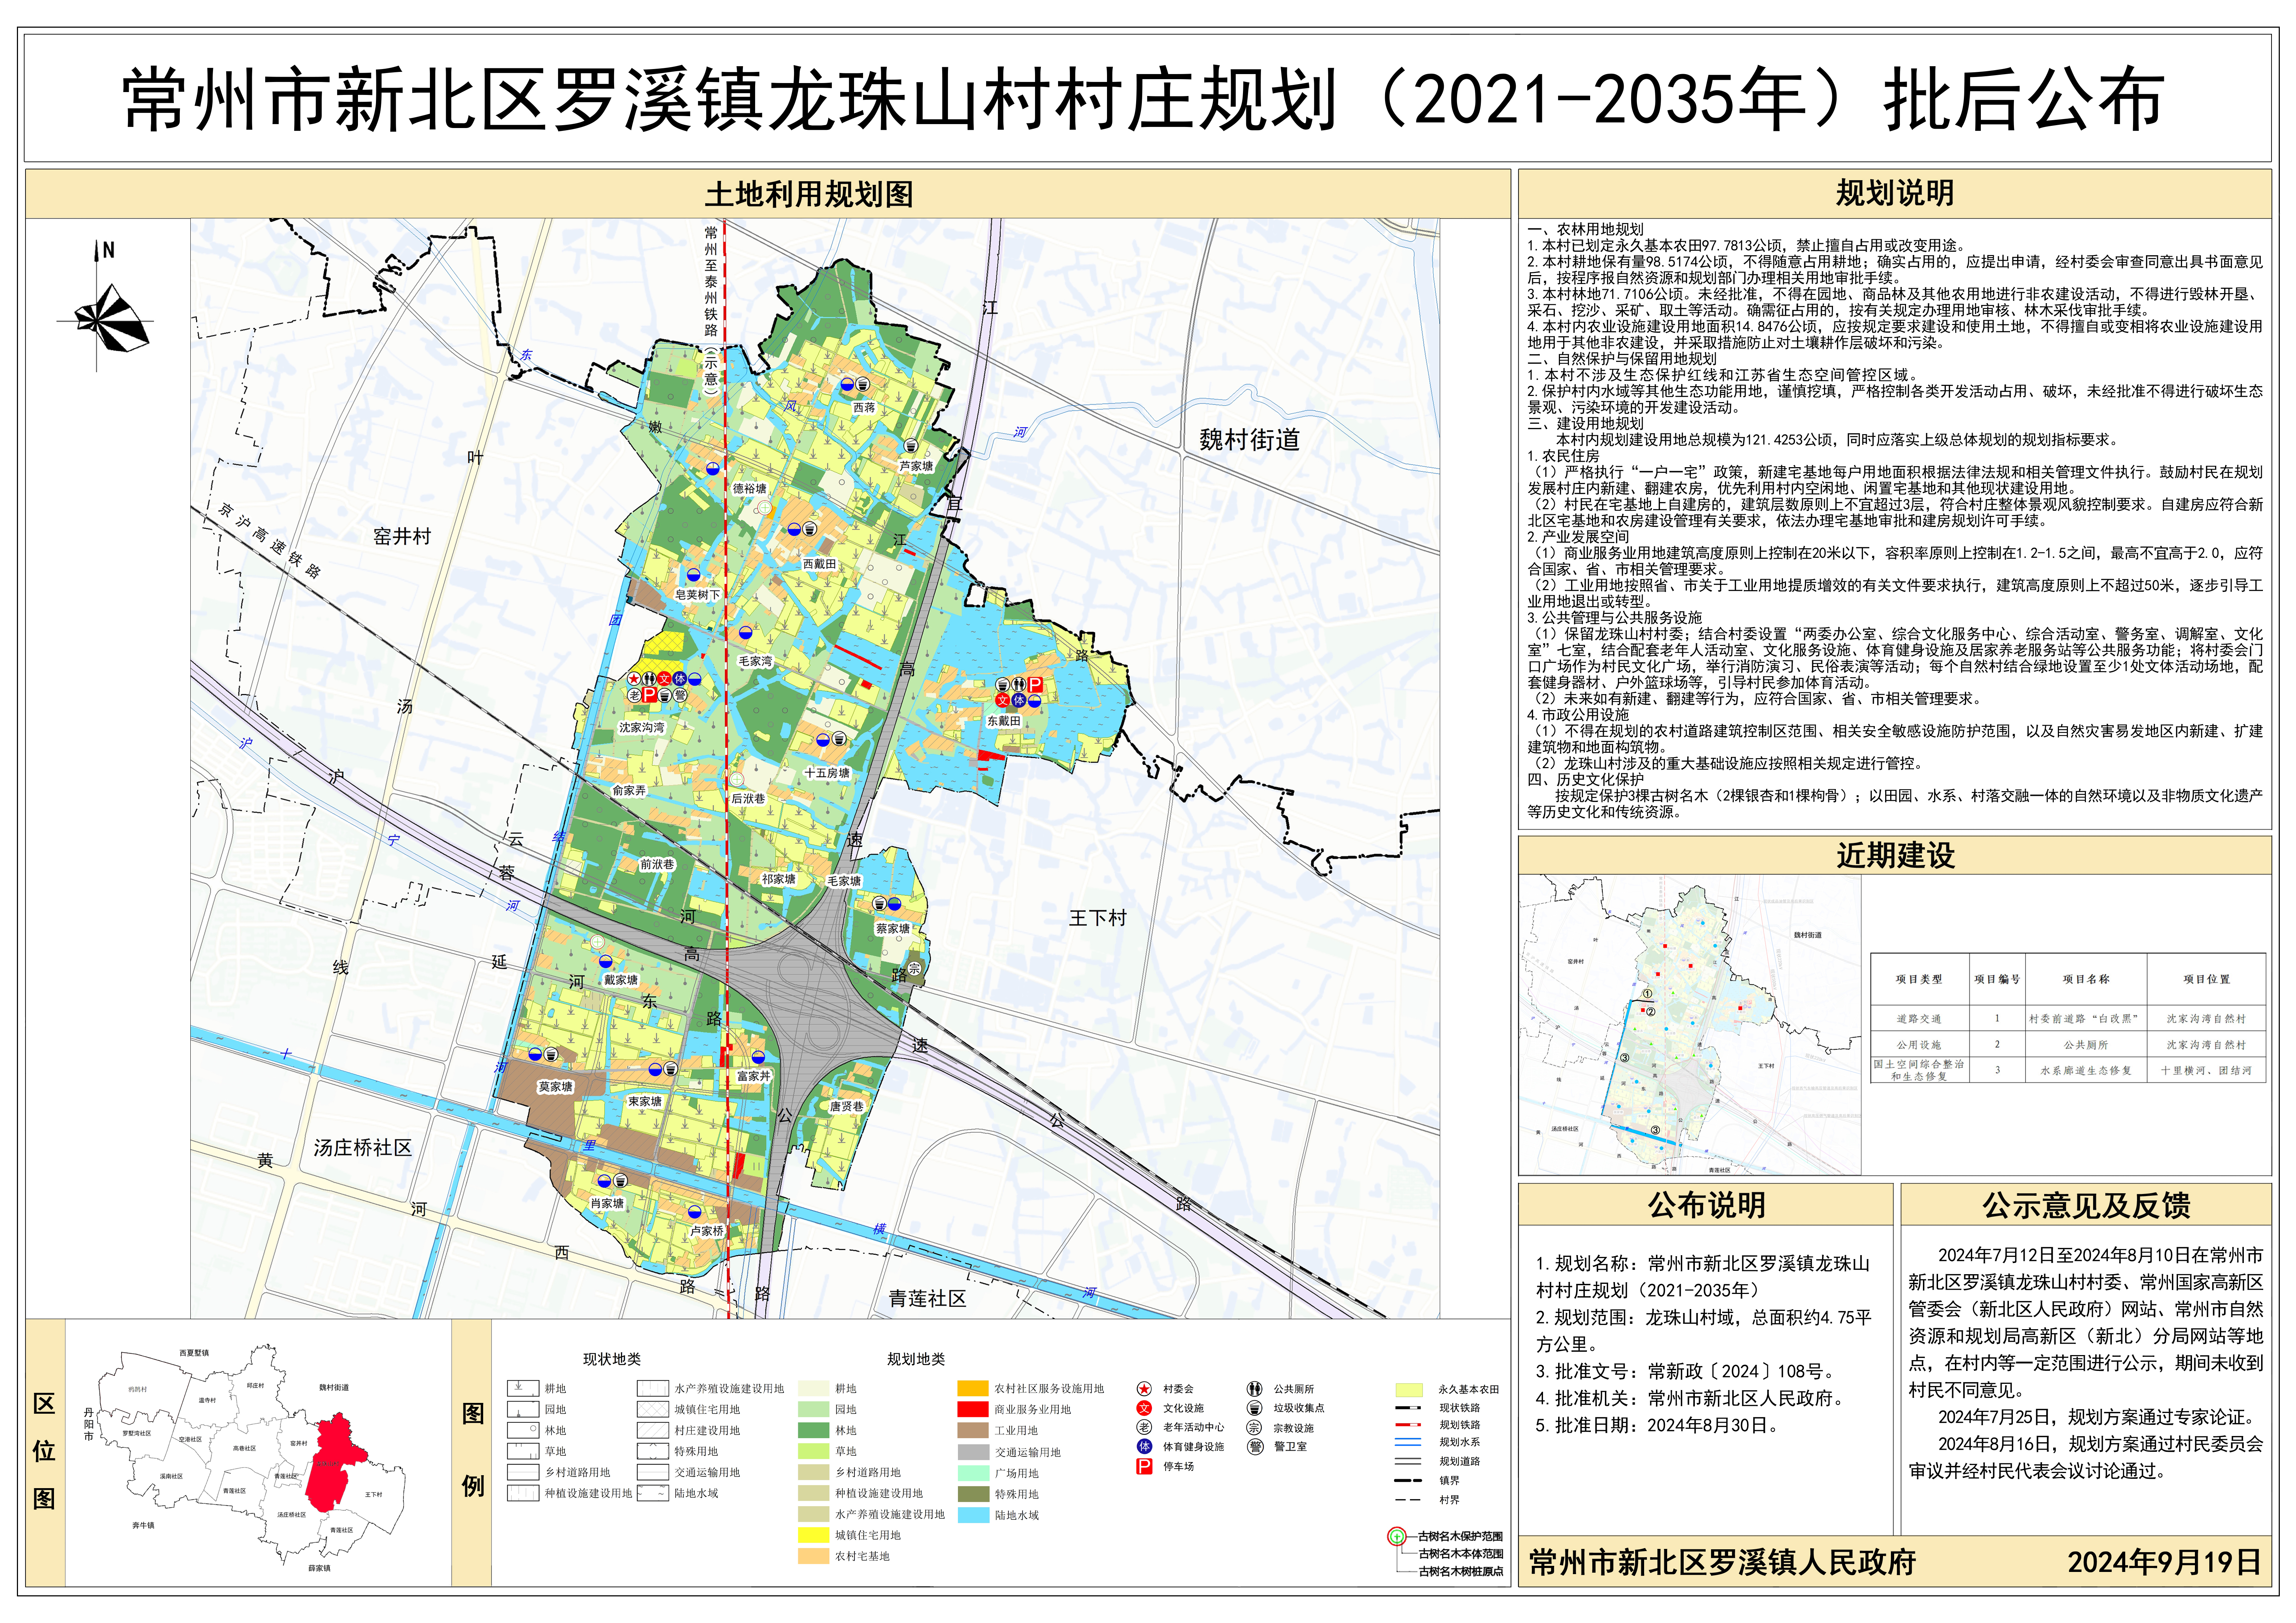Click the 停车场 red P icon in the legend
The image size is (2296, 1623).
tap(1144, 1466)
